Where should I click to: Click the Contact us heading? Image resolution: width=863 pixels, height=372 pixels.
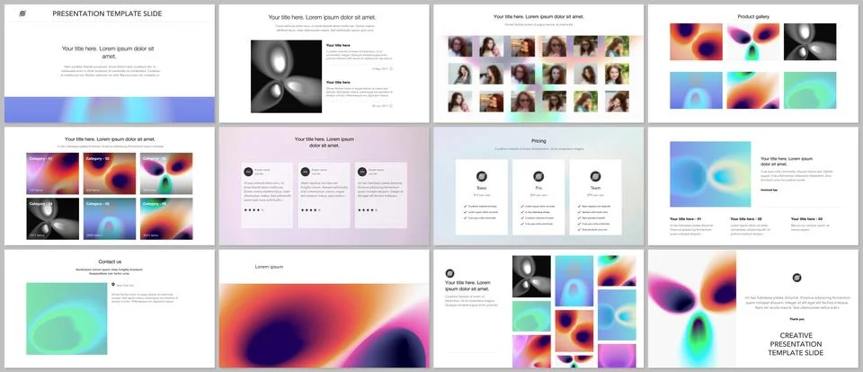pos(110,262)
